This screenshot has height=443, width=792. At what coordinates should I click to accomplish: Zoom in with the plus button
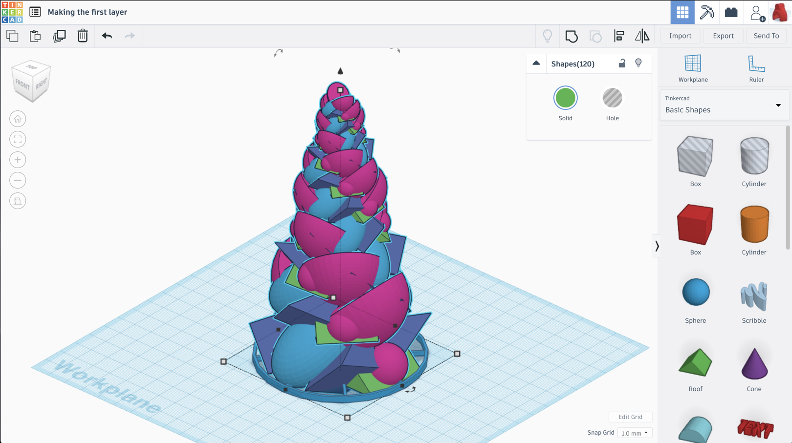18,160
